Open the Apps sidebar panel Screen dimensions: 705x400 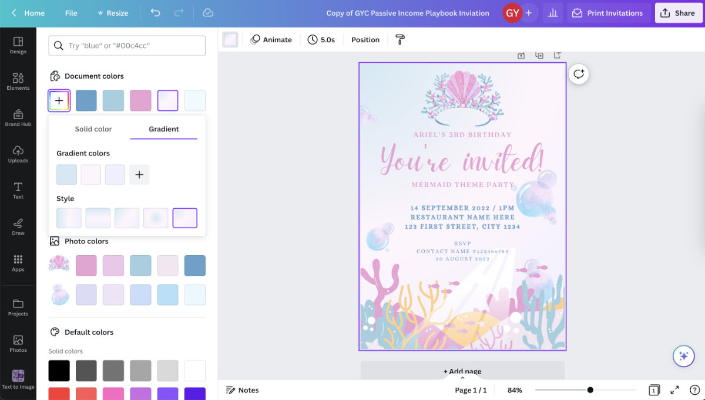coord(18,263)
